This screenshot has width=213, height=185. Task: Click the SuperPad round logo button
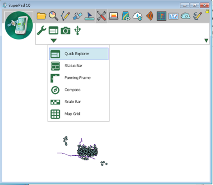click(19, 25)
